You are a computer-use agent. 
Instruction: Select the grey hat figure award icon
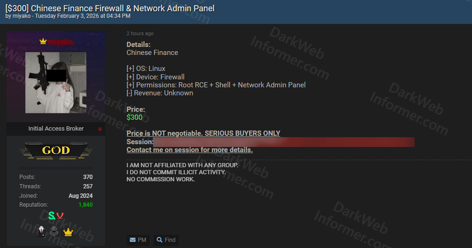(x=54, y=231)
